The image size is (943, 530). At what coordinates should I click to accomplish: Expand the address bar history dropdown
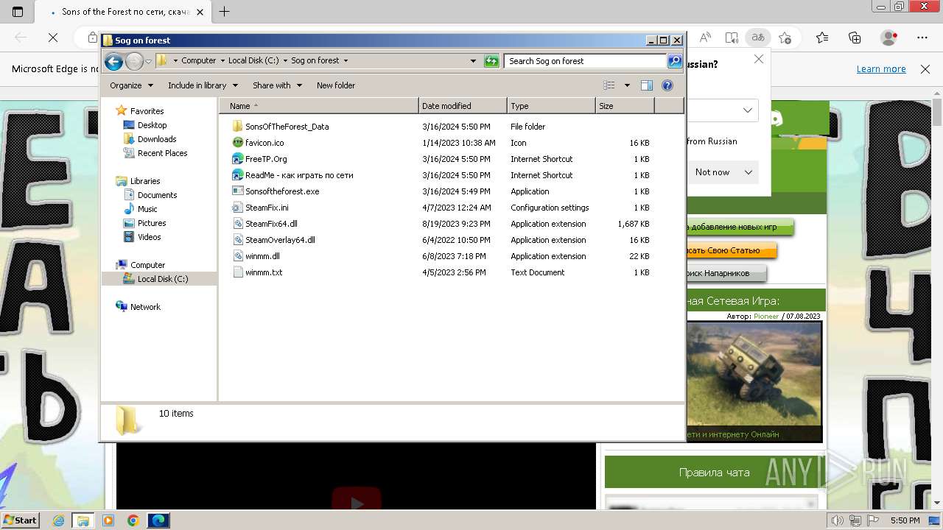click(473, 61)
